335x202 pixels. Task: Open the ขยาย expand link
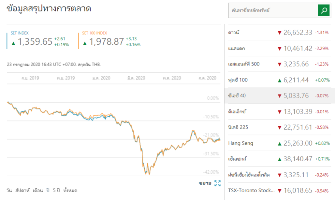(x=205, y=183)
